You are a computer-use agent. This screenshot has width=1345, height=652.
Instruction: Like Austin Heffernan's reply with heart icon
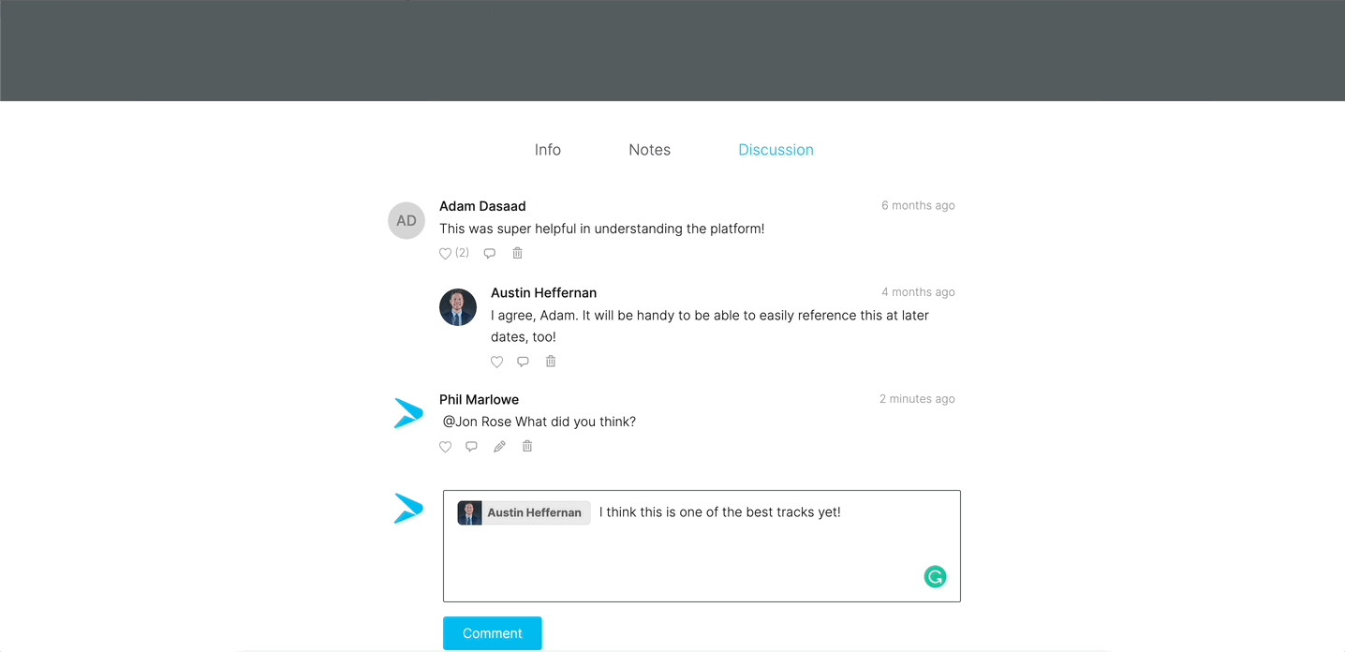pyautogui.click(x=497, y=362)
